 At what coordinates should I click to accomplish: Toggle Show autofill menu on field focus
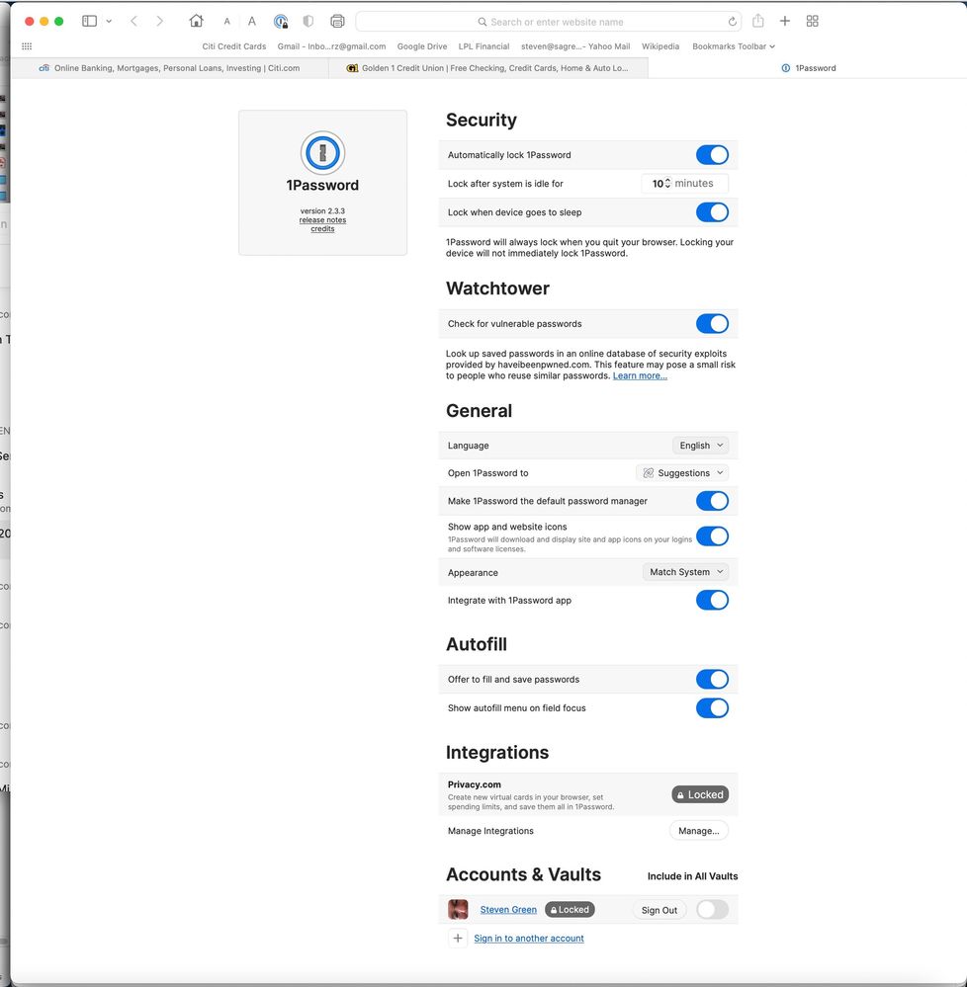click(x=712, y=708)
